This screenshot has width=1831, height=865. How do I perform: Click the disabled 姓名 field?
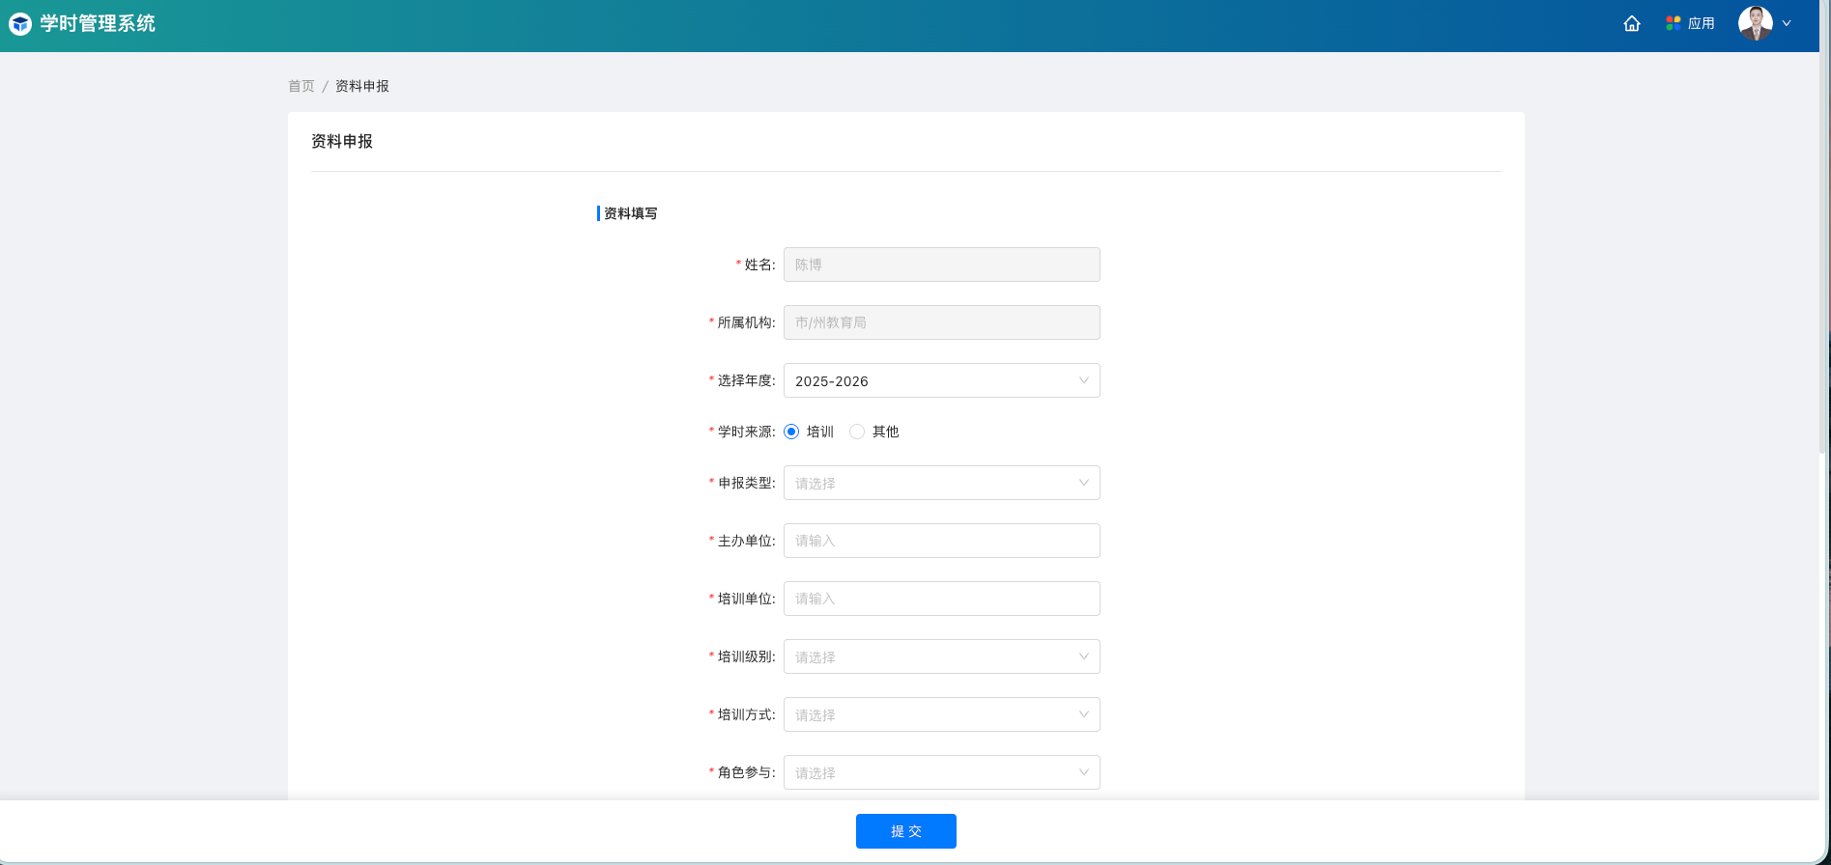point(941,265)
